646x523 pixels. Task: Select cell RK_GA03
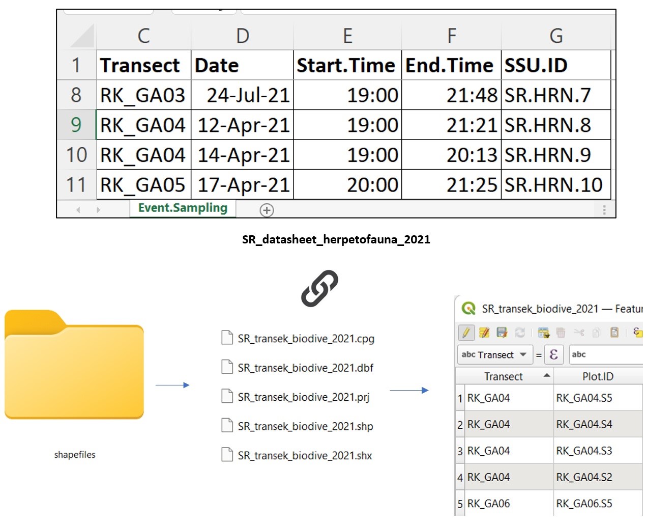point(144,95)
